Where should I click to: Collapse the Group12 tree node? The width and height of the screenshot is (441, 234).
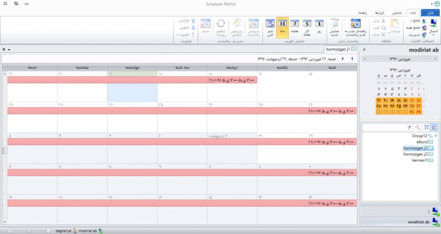click(x=435, y=136)
